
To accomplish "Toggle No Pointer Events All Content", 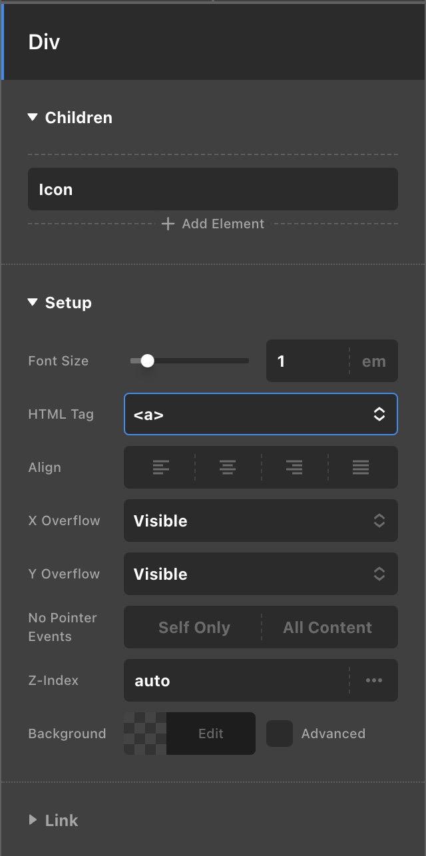I will tap(327, 627).
